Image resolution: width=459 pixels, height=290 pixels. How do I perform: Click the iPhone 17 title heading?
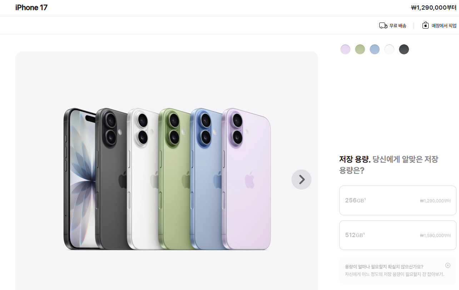[x=31, y=8]
